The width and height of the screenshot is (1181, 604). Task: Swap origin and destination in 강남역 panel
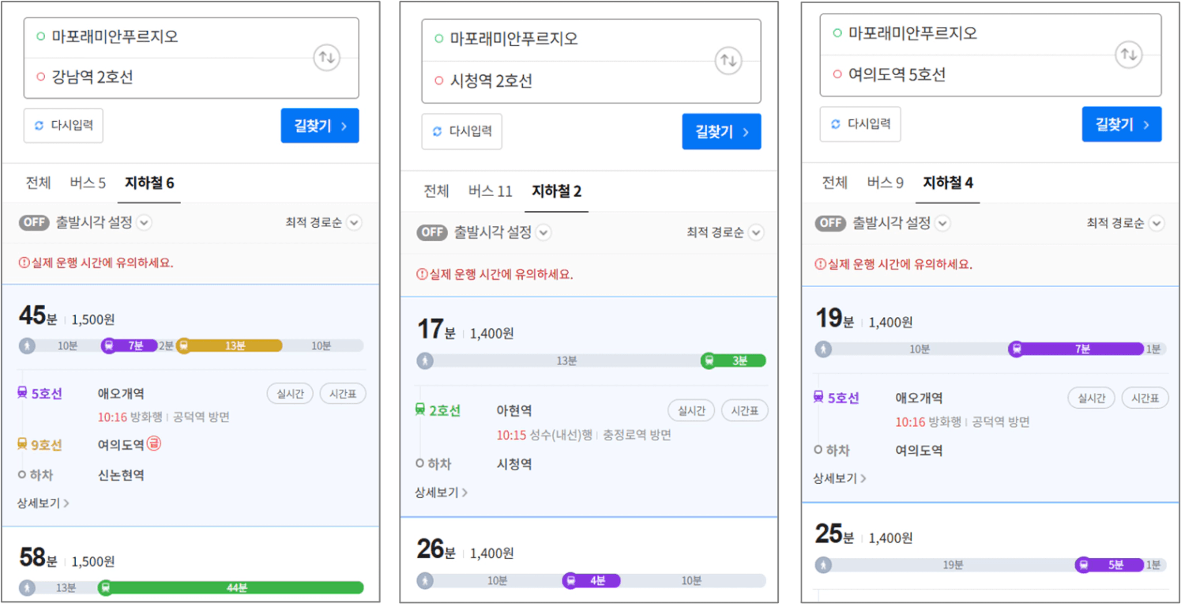(x=326, y=58)
